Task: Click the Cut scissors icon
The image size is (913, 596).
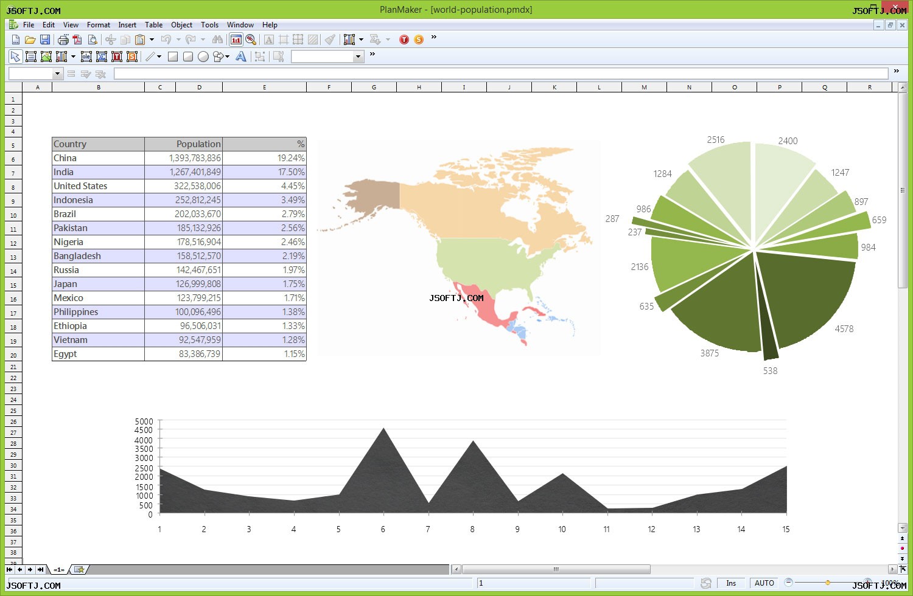Action: (x=110, y=40)
